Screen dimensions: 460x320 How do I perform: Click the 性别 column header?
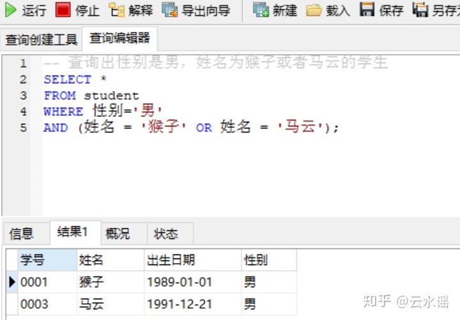coord(269,260)
